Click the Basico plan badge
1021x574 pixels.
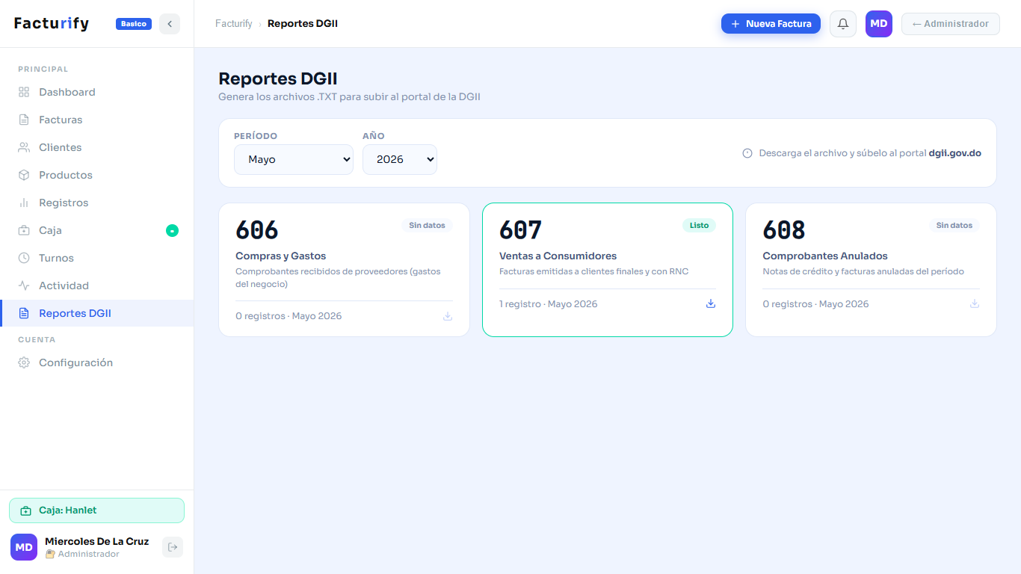pos(134,24)
